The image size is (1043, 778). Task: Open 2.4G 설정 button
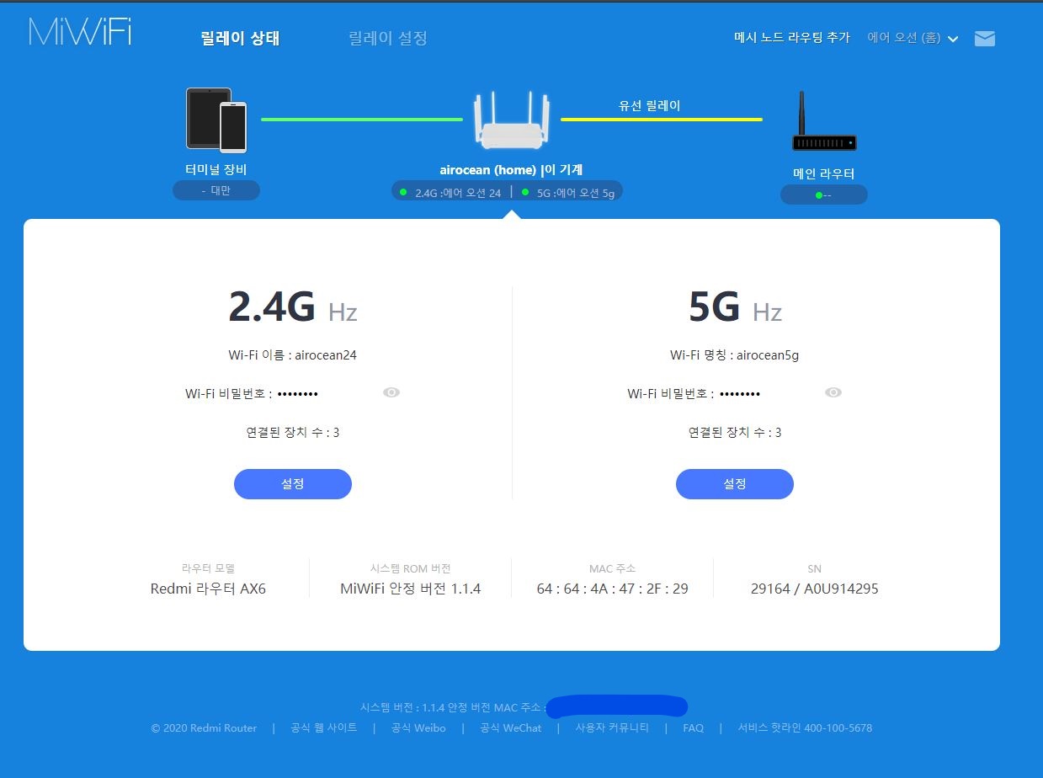click(293, 484)
